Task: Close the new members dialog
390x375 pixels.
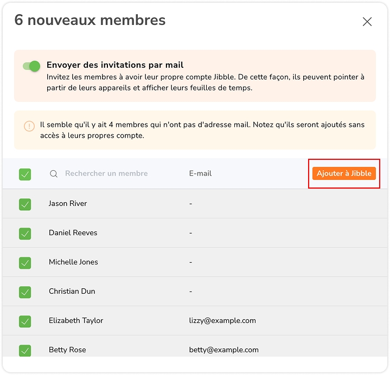Action: click(367, 22)
